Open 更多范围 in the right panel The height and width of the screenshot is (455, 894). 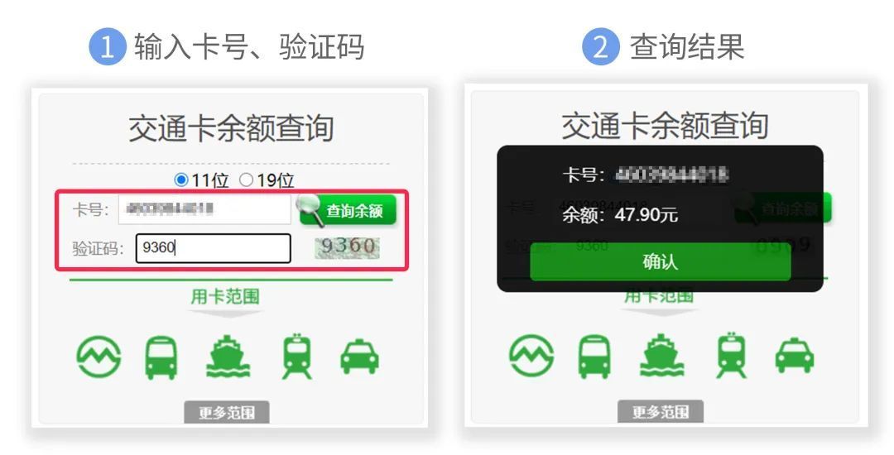click(x=661, y=412)
